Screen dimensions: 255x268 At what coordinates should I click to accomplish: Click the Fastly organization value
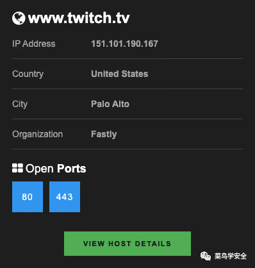coord(104,135)
